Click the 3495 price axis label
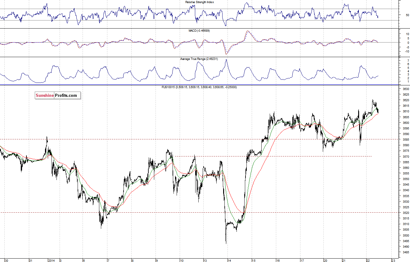Image resolution: width=410 pixels, height=262 pixels. point(405,241)
